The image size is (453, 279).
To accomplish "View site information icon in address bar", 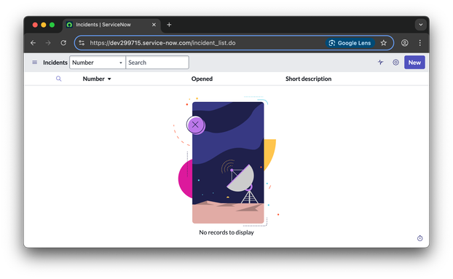I will coord(82,43).
